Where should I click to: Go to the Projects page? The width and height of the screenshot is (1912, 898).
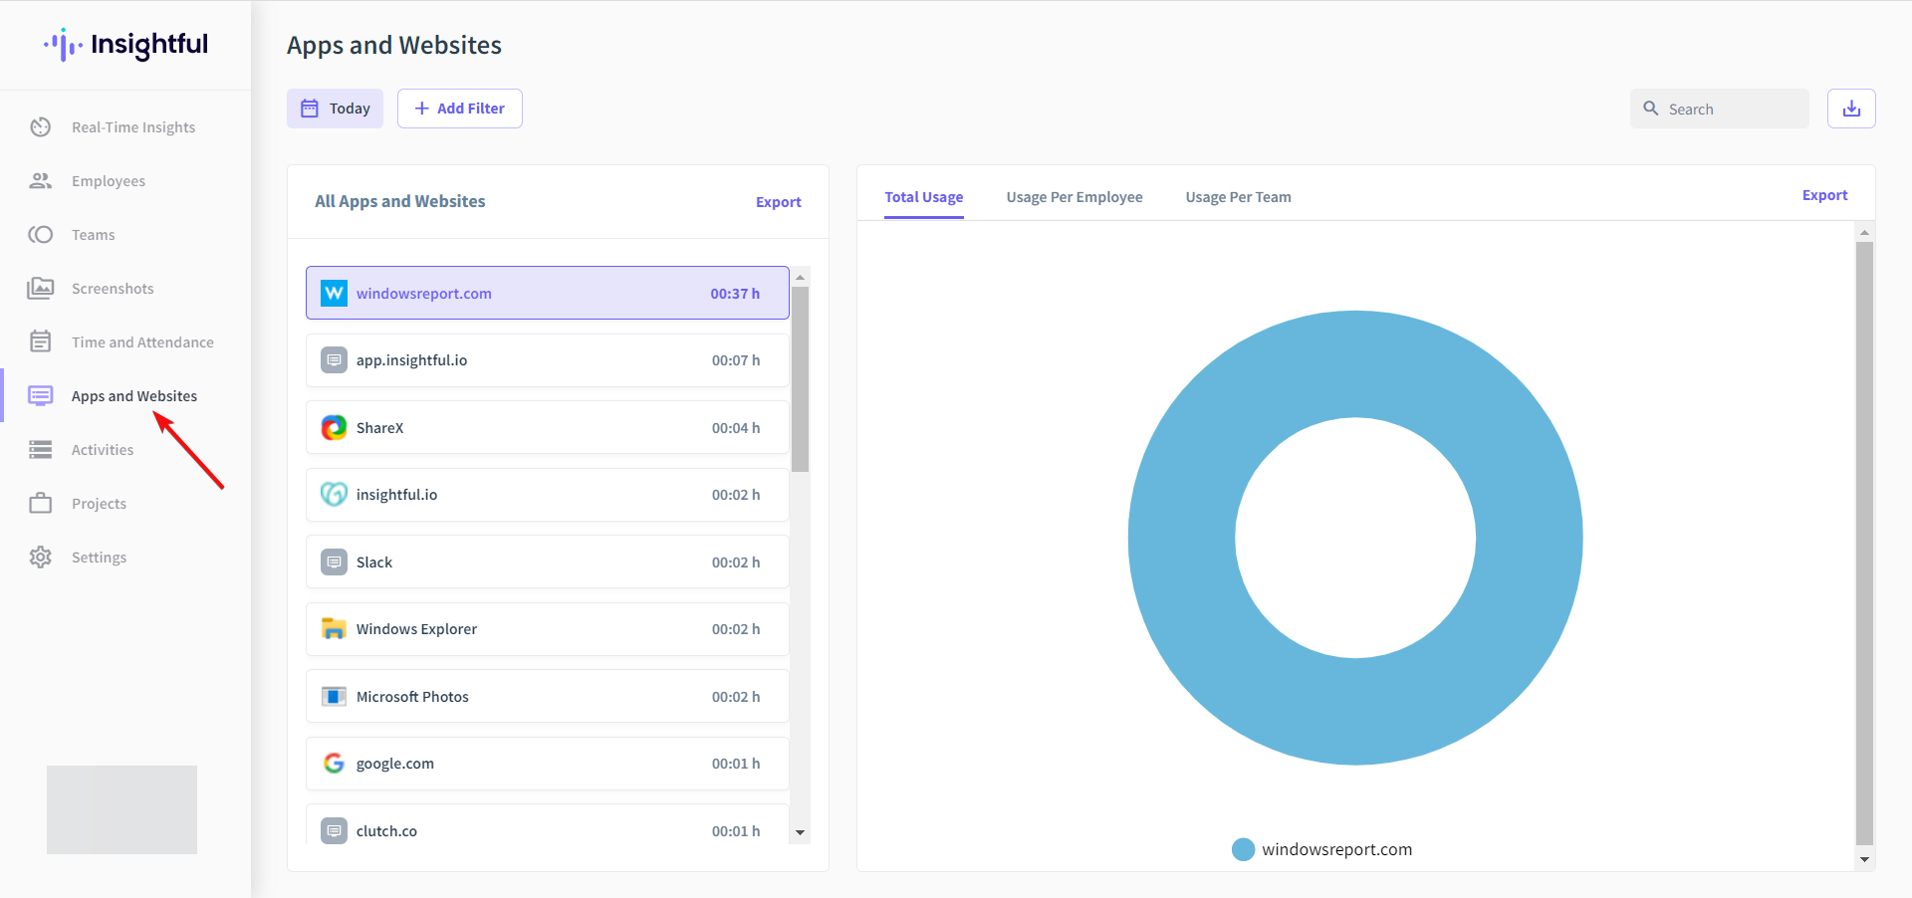(x=99, y=504)
